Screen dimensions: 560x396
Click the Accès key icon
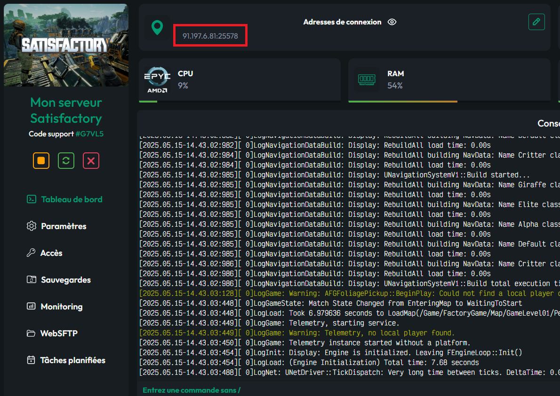click(31, 253)
